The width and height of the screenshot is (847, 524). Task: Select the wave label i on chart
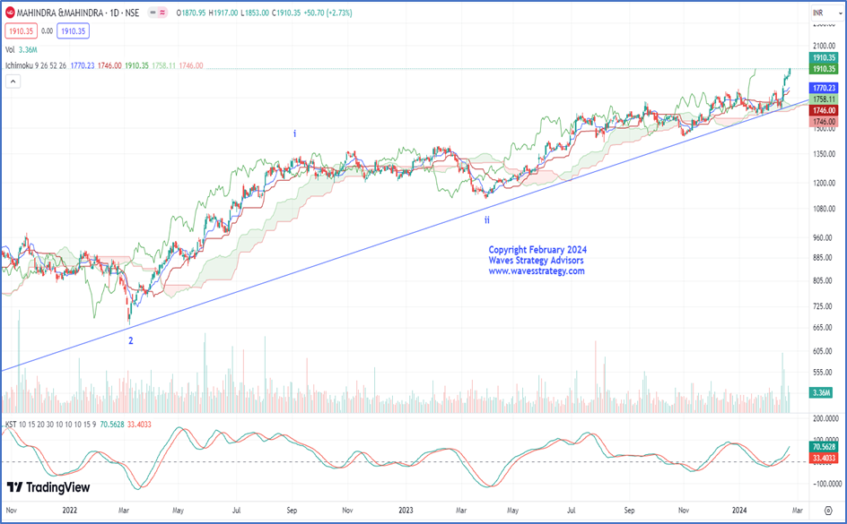294,133
